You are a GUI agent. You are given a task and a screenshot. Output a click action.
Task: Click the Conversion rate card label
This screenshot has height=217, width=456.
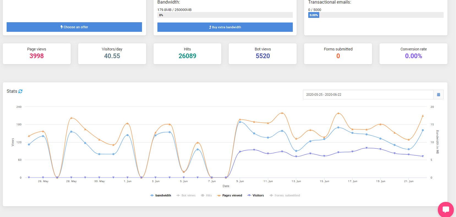[414, 49]
